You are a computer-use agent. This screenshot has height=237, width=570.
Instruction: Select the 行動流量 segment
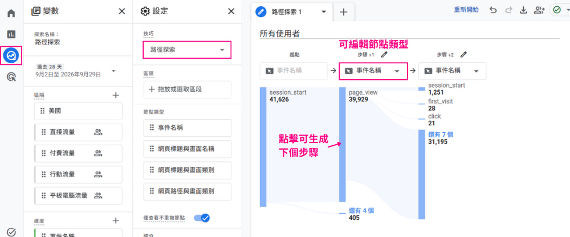coord(78,174)
